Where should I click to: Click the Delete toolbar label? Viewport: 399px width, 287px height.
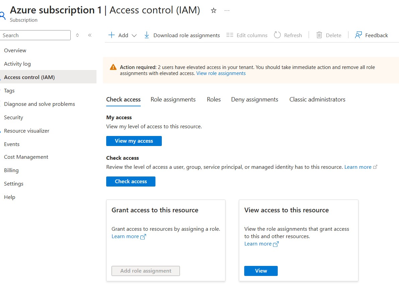(333, 35)
